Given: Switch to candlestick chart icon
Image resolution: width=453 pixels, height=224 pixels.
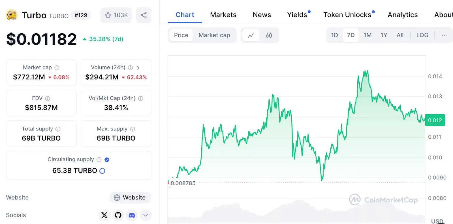Looking at the screenshot, I should point(269,35).
